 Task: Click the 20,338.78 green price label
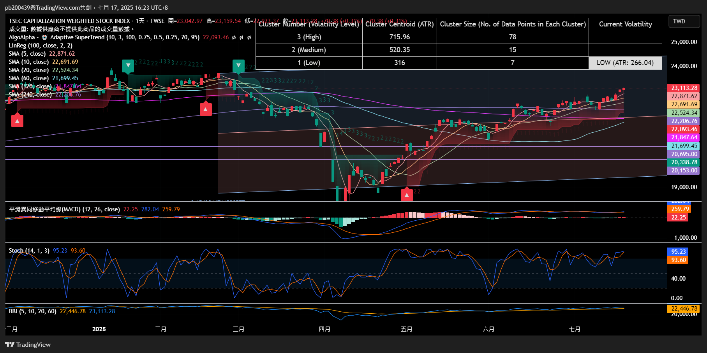point(684,162)
